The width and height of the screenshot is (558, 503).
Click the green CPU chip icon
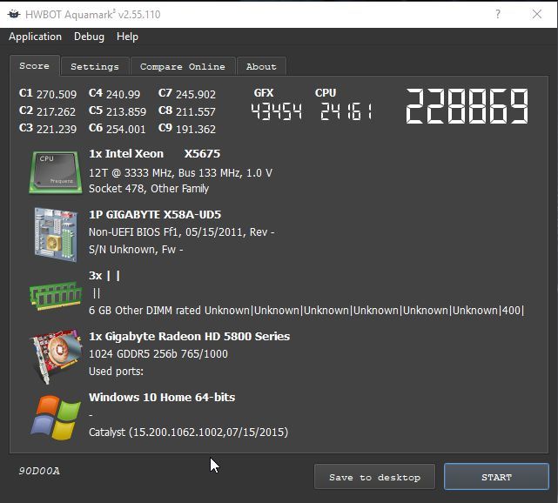55,172
